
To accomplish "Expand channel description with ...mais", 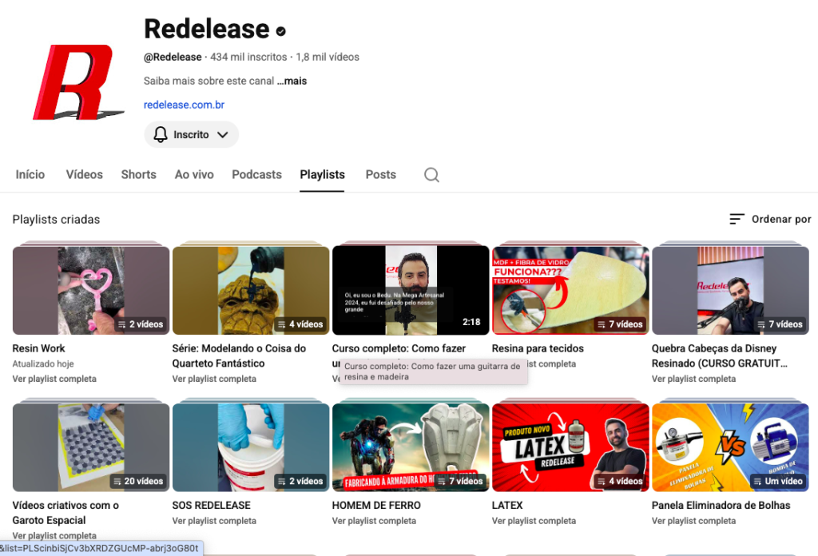I will (292, 81).
